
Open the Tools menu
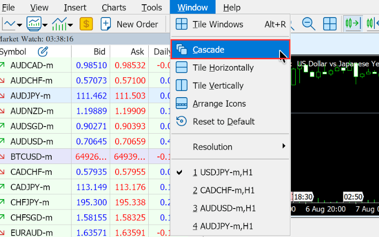[152, 8]
